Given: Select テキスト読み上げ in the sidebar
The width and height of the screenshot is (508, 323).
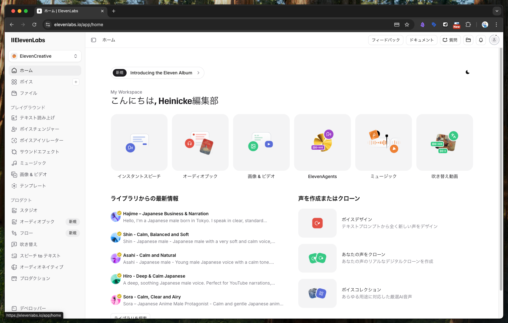Looking at the screenshot, I should pos(37,118).
